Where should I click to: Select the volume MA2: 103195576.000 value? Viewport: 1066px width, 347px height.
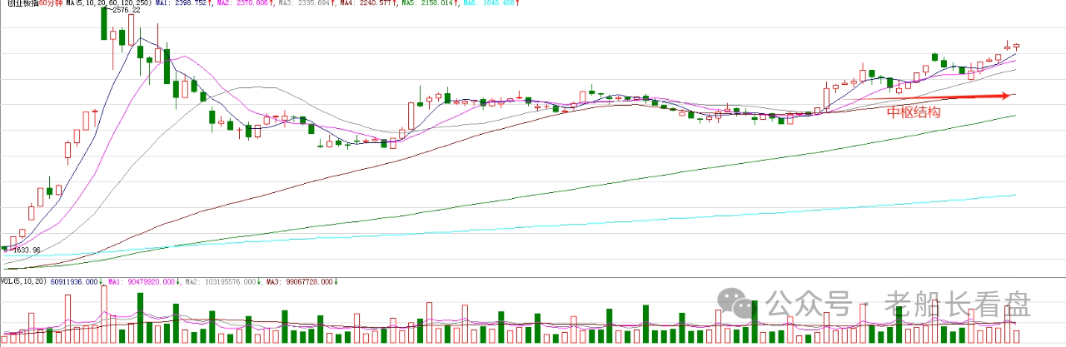click(x=220, y=281)
